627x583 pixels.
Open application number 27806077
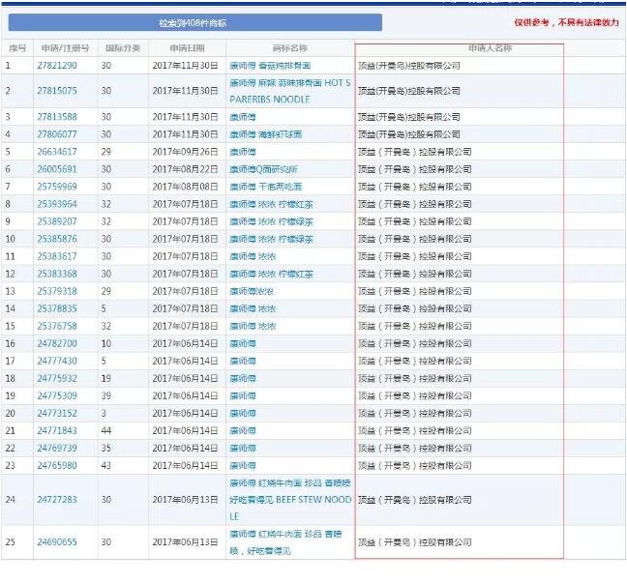[57, 134]
